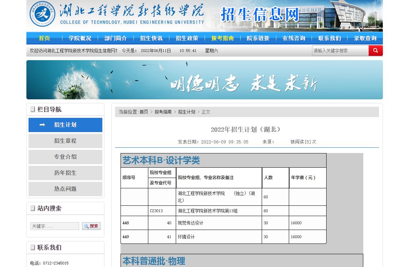Open the 学院概况 menu item

point(80,38)
